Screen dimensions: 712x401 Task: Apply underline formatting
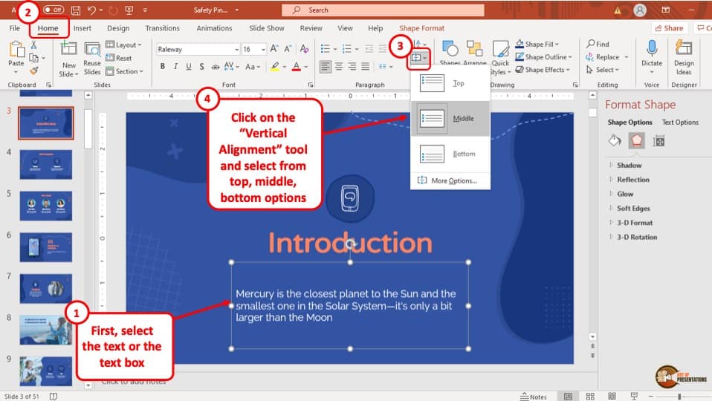tap(189, 67)
